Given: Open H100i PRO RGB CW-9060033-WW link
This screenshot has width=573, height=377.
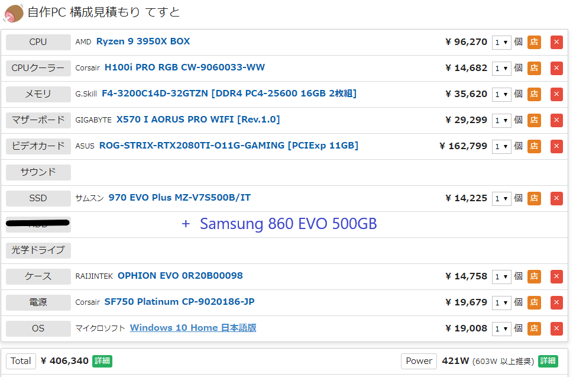Looking at the screenshot, I should [184, 67].
